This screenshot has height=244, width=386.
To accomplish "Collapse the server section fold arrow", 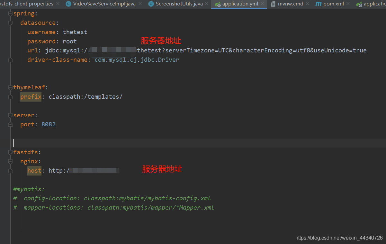I will click(x=10, y=115).
